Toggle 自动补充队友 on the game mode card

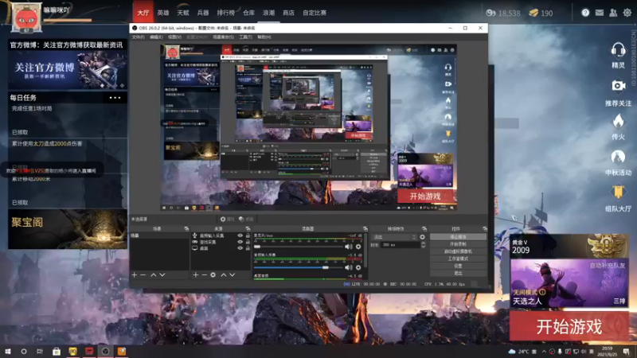[x=608, y=266]
